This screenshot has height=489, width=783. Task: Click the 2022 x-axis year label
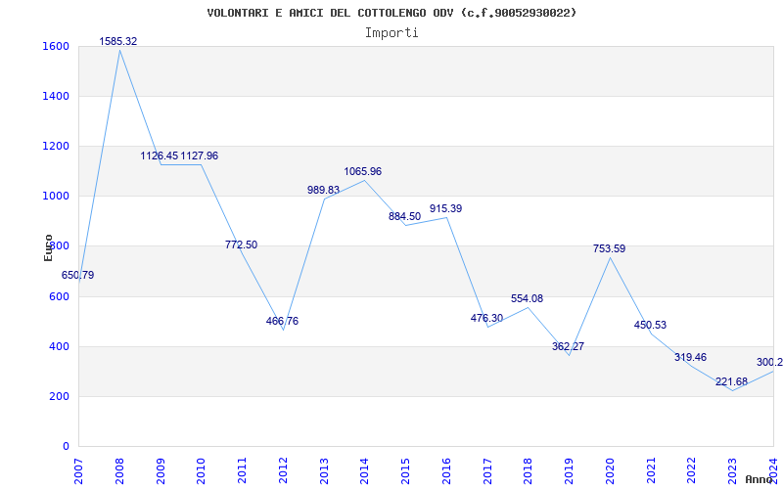pos(692,470)
